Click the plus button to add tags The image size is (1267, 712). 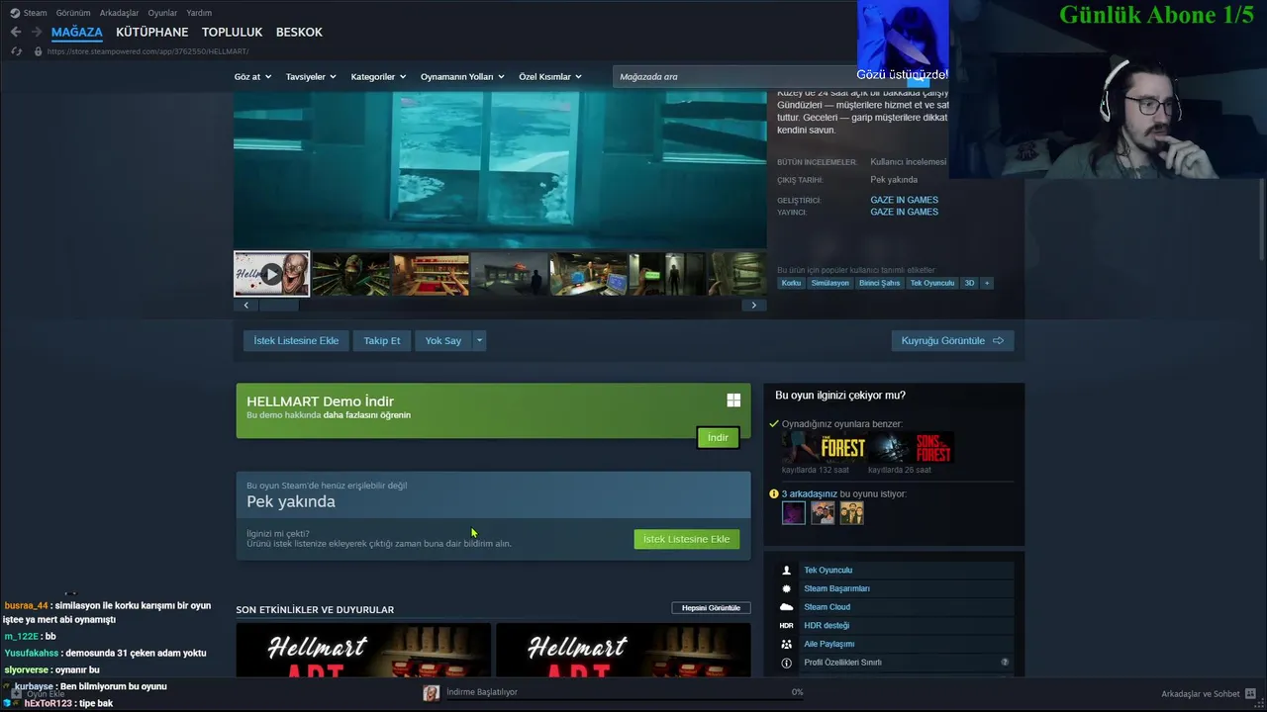tap(986, 283)
